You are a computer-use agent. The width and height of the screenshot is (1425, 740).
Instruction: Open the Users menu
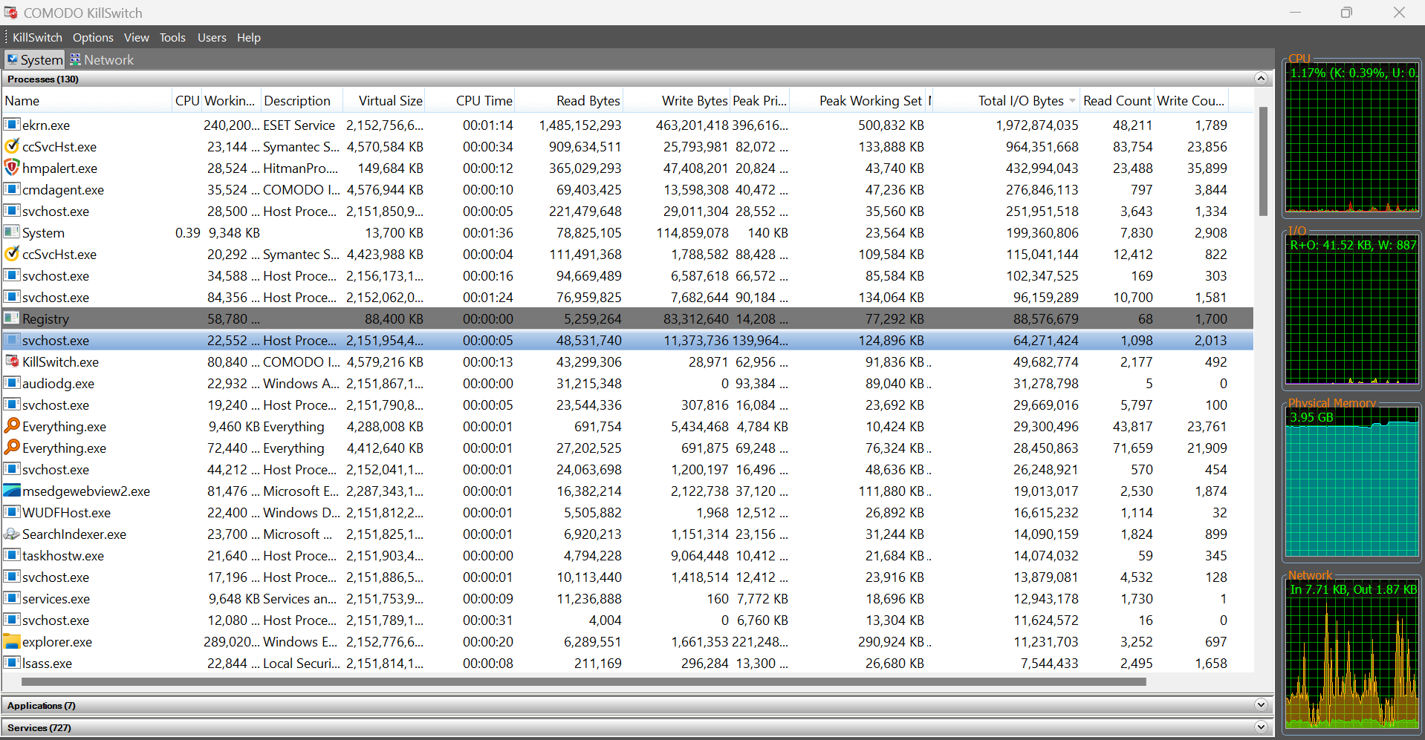tap(212, 37)
